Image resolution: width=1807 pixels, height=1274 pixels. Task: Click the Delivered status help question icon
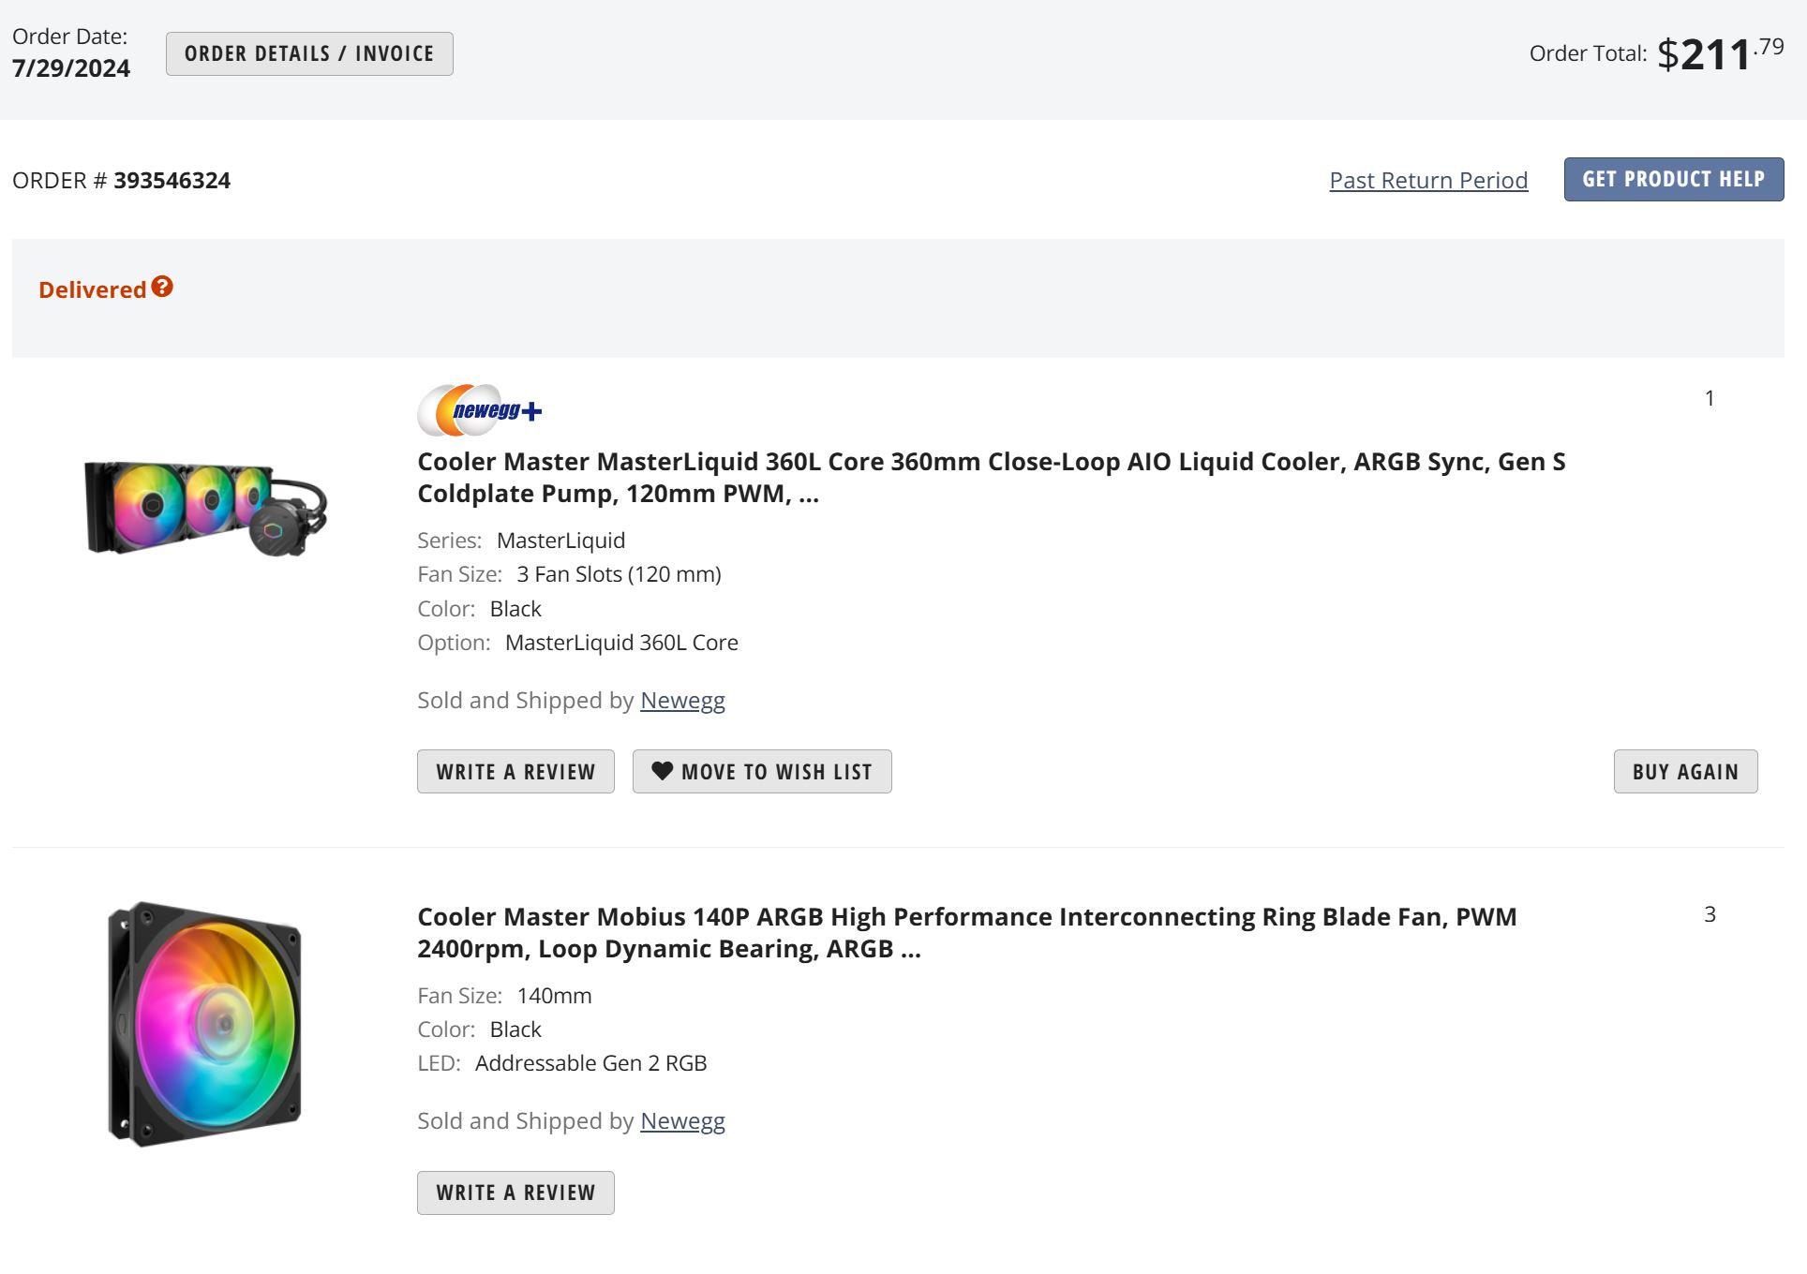[x=162, y=287]
